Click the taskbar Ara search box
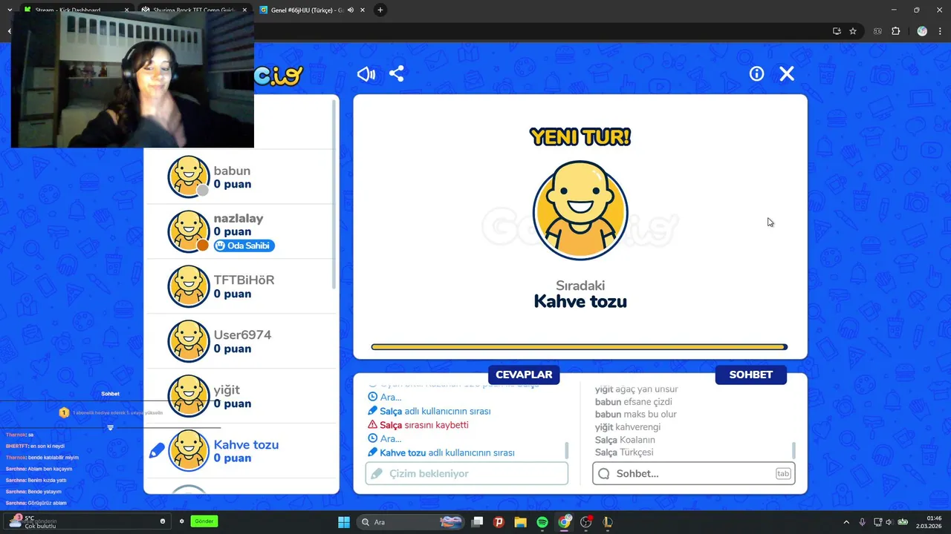Screen dimensions: 951x534 410,522
